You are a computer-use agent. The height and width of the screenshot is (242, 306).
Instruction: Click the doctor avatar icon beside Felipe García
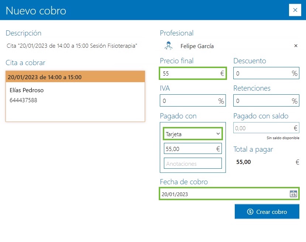[168, 46]
